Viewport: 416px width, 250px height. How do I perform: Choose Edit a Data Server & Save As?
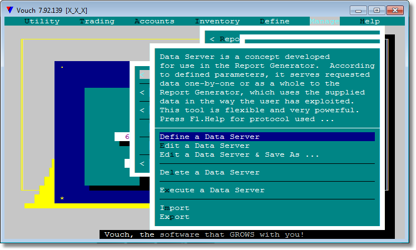(239, 155)
